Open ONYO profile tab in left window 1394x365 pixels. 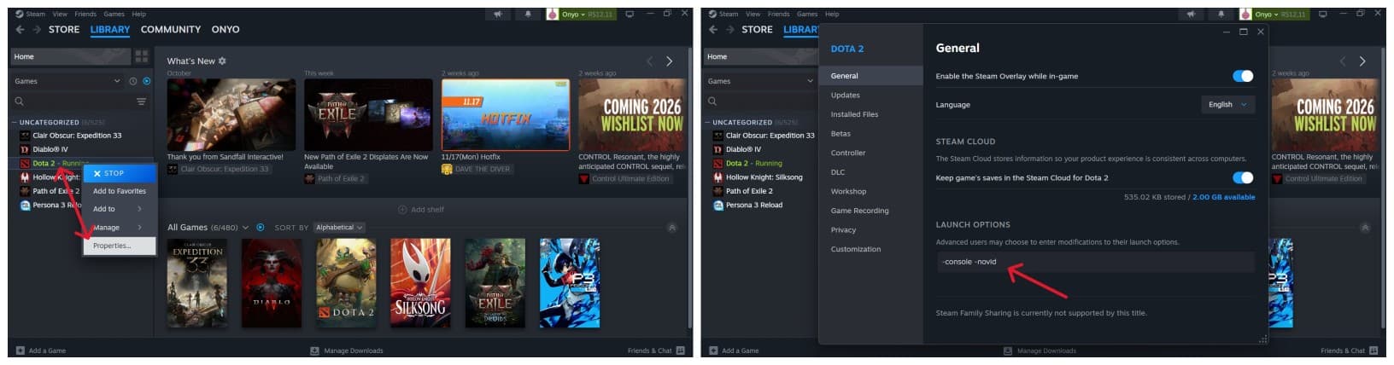click(x=225, y=29)
